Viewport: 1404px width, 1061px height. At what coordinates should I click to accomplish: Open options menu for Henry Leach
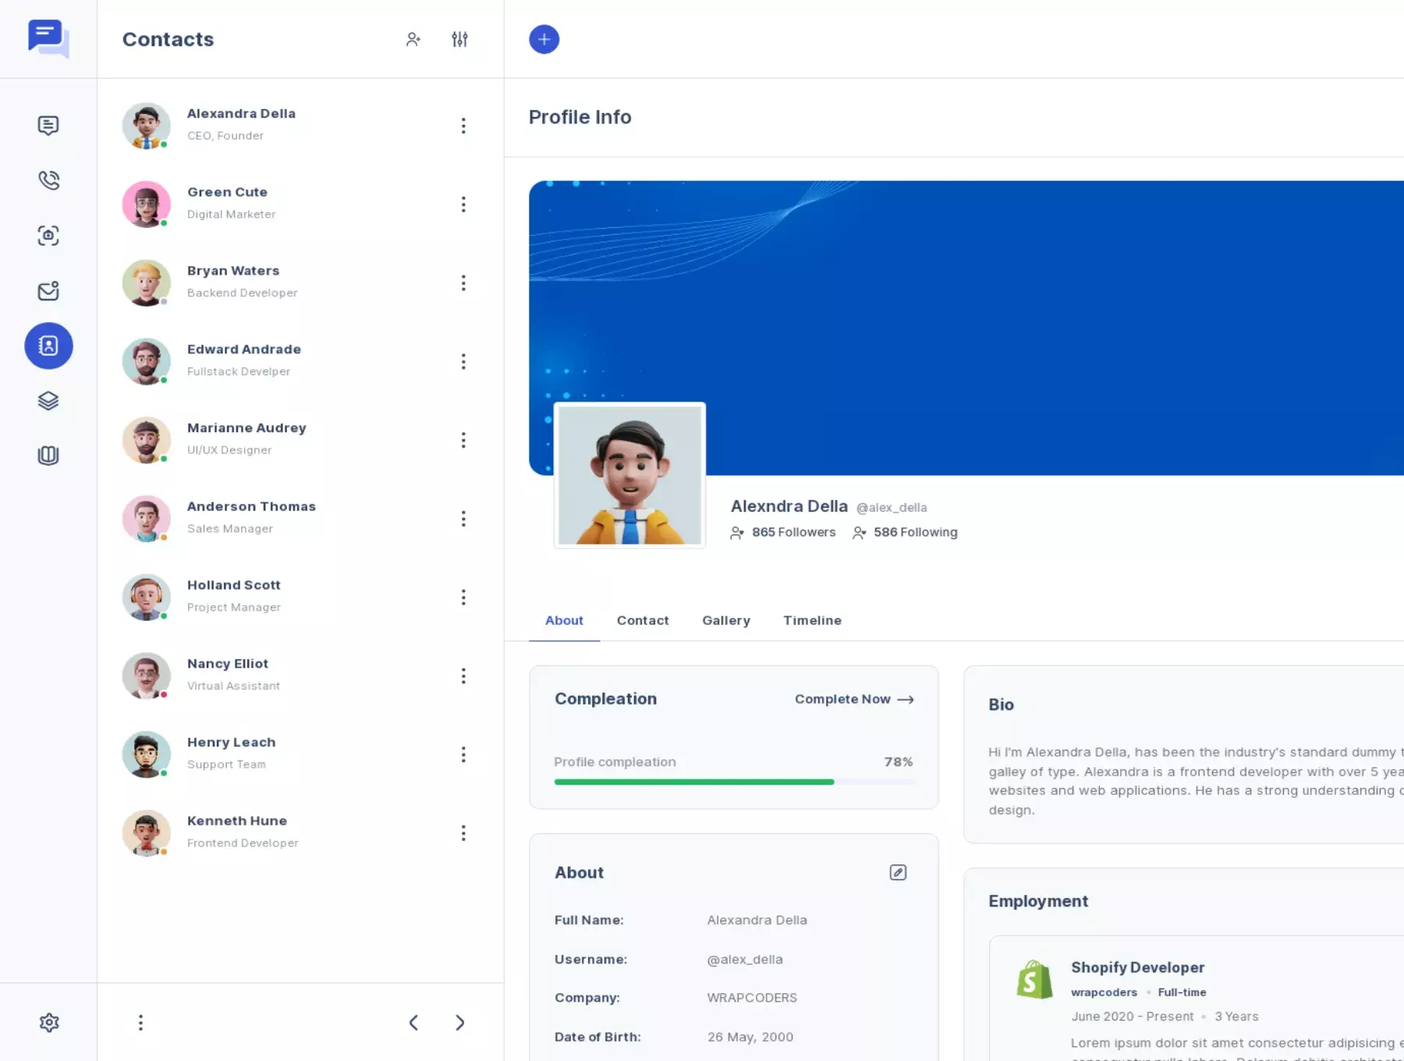tap(463, 754)
